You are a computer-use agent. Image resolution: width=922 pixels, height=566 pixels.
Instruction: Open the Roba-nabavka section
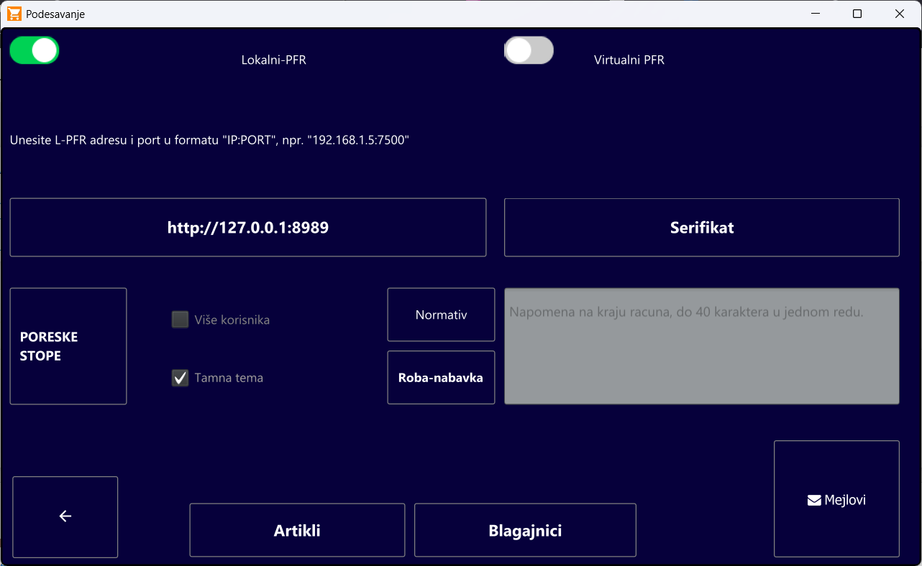441,378
